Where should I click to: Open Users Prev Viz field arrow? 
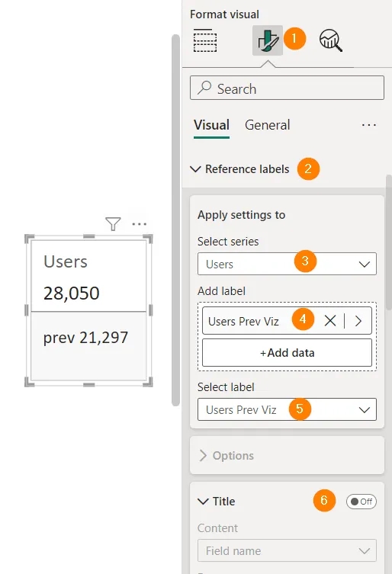[x=358, y=321]
